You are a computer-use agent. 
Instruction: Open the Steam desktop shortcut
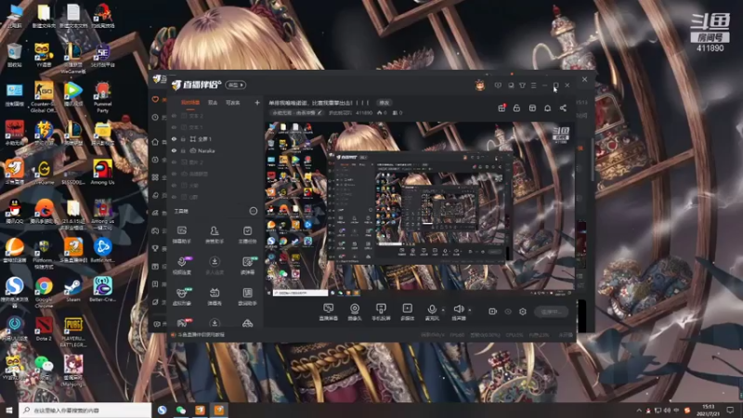click(73, 289)
